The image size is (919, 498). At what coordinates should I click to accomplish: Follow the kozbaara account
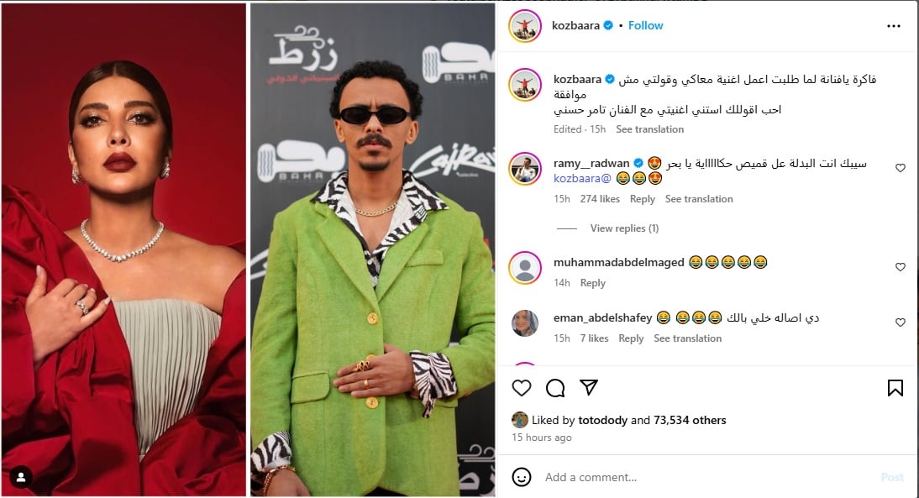tap(645, 26)
